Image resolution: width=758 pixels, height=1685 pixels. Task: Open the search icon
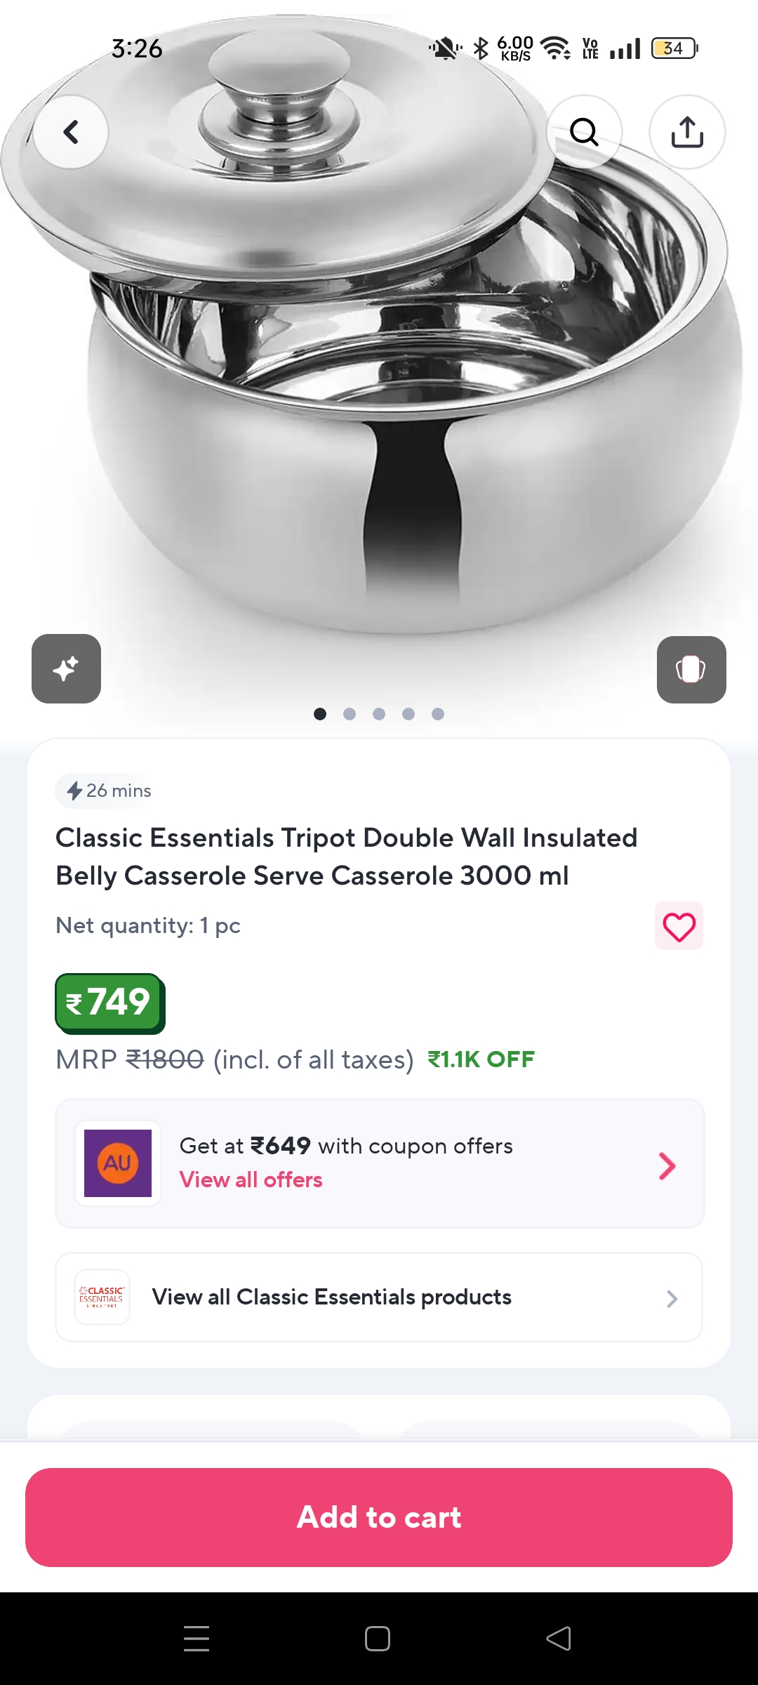(x=585, y=132)
